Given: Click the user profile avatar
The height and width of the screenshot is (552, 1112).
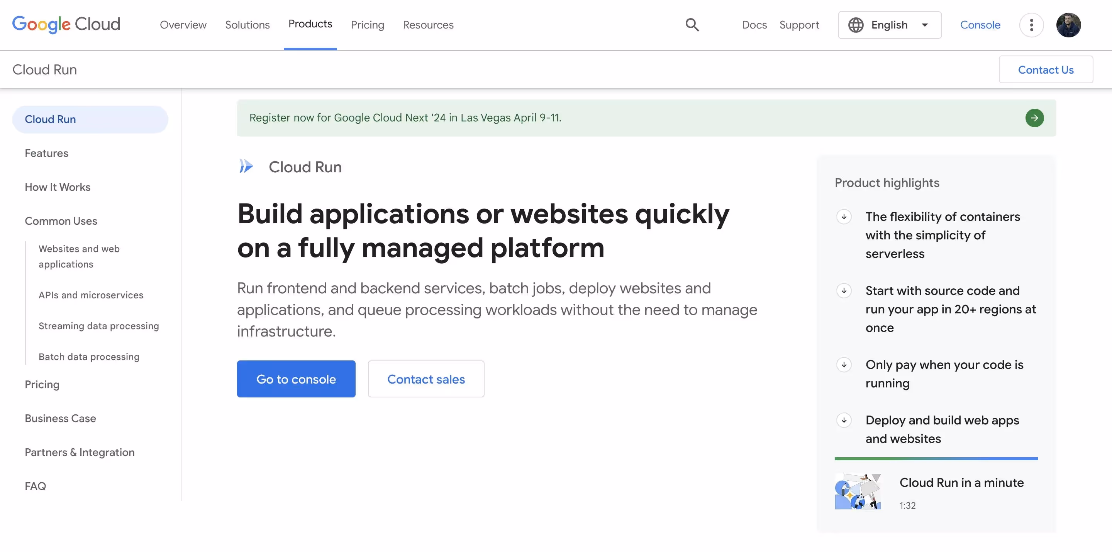Looking at the screenshot, I should (1068, 25).
